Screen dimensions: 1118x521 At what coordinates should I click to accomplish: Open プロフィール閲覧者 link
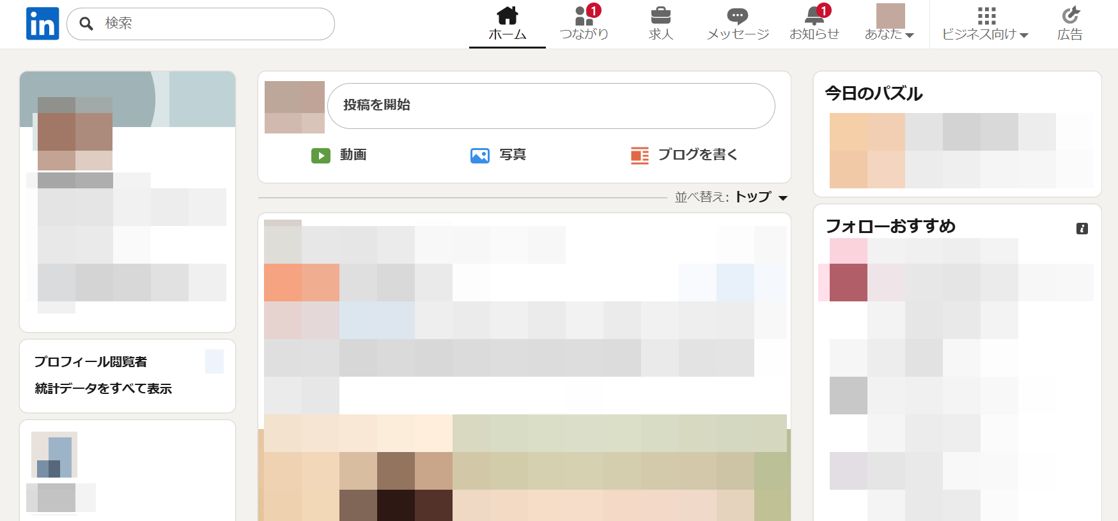(91, 362)
